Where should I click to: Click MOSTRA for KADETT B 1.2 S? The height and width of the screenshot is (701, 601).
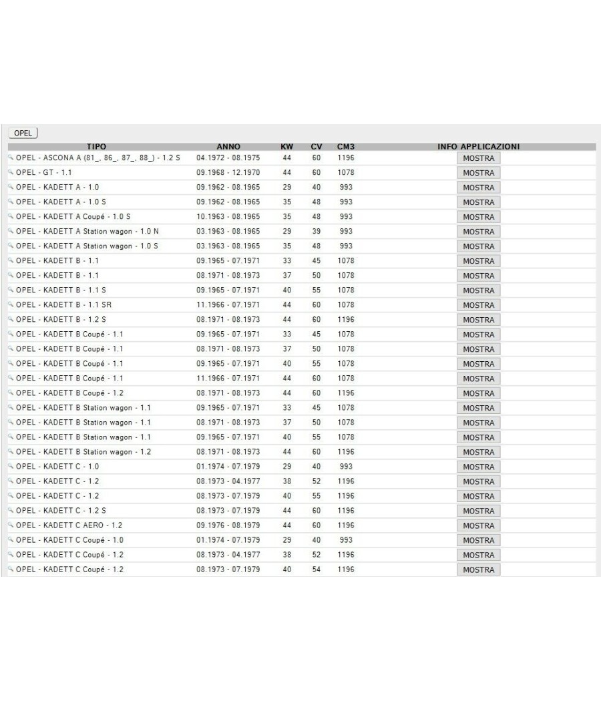[x=479, y=320]
